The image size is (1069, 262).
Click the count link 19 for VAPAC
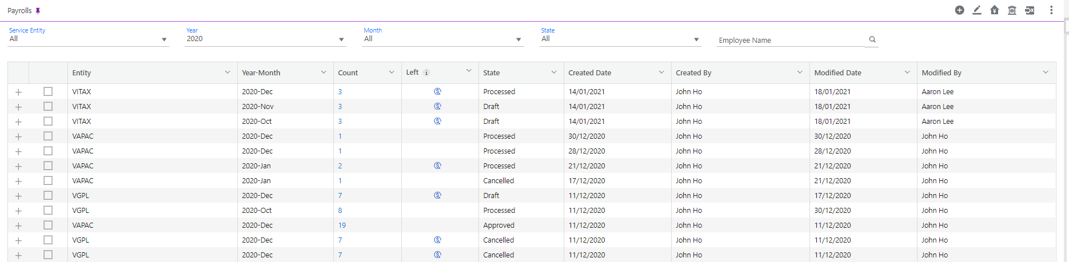[x=342, y=225]
